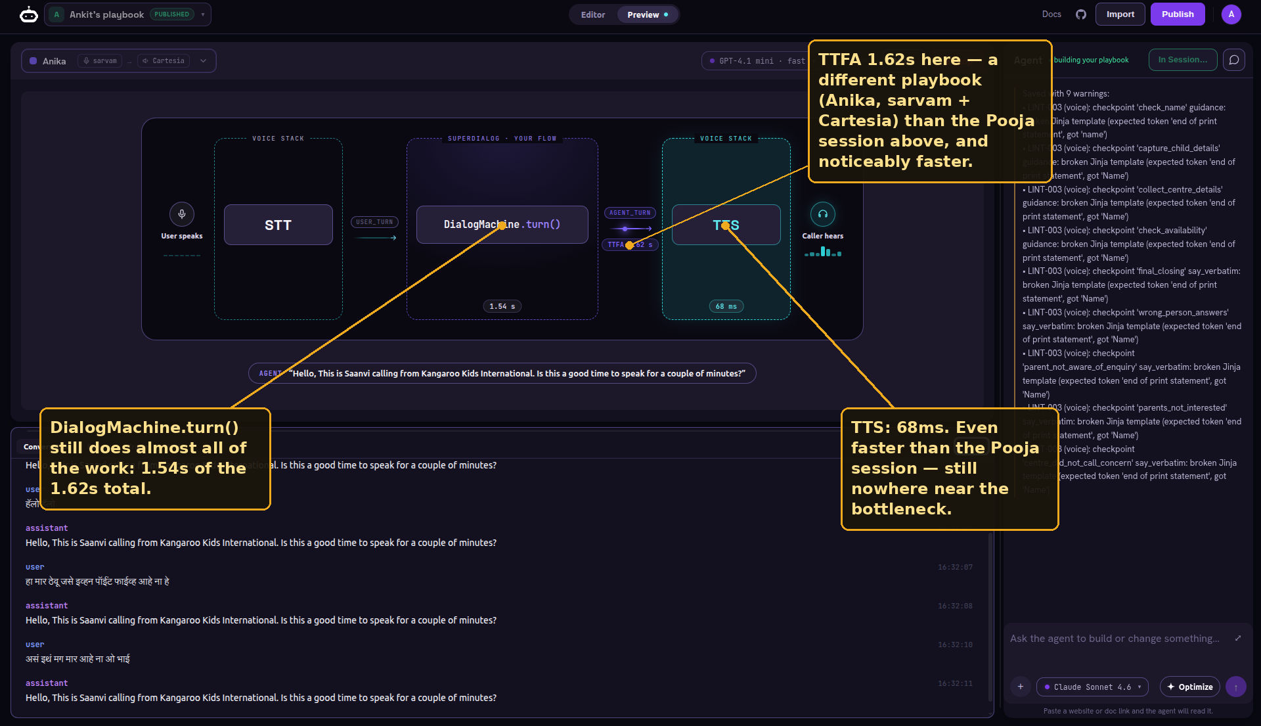The height and width of the screenshot is (726, 1261).
Task: Click the Publish button
Action: 1177,14
